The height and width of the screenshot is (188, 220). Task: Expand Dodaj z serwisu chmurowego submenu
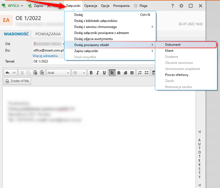click(110, 27)
